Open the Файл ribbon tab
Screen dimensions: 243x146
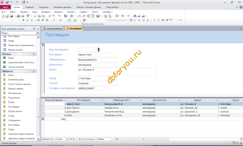pyautogui.click(x=5, y=7)
